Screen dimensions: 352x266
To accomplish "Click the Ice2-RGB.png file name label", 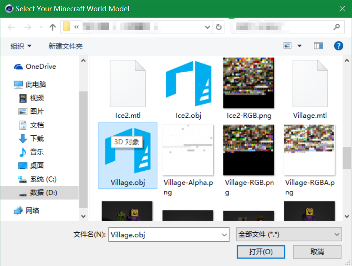I will 249,116.
